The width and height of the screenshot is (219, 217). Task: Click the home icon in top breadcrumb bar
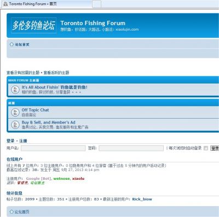[x=11, y=44]
